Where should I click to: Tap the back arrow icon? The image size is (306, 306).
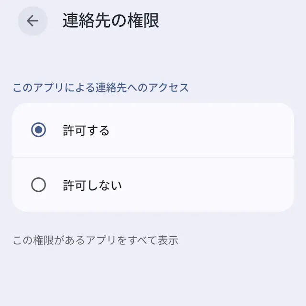[33, 21]
